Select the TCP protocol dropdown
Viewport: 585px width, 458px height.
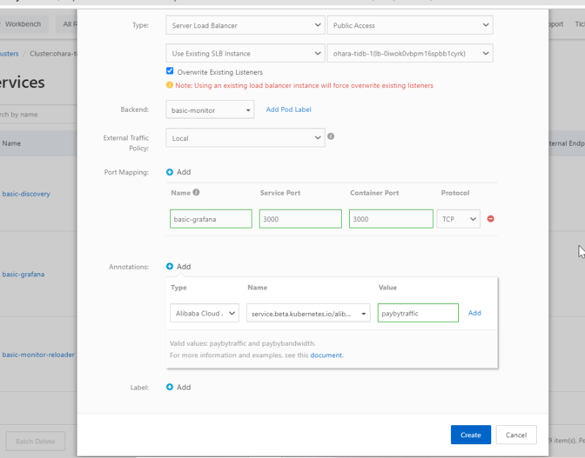click(x=458, y=219)
